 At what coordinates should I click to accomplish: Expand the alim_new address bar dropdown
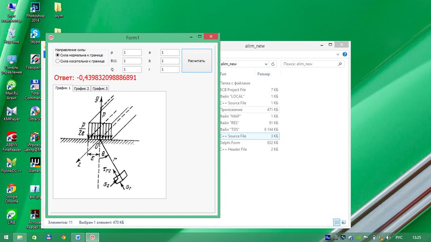click(266, 64)
